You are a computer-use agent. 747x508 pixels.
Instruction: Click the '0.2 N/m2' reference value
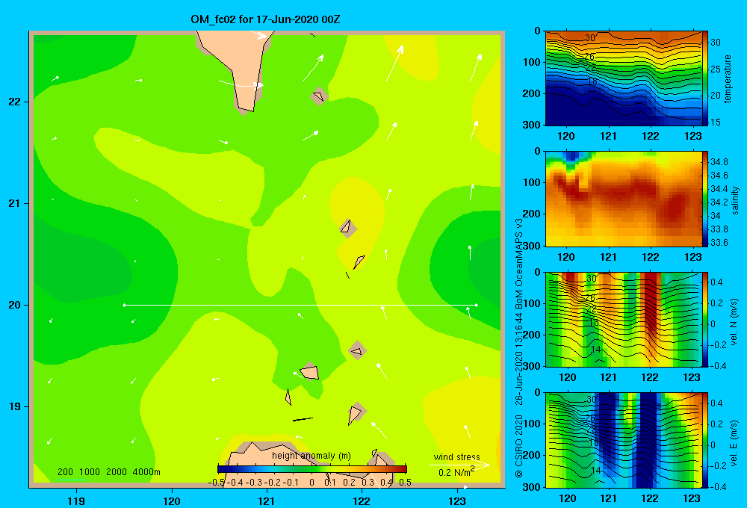456,472
